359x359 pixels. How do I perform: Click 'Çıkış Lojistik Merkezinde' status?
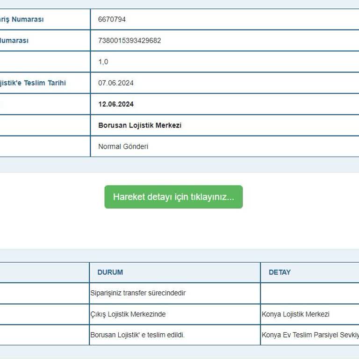(128, 314)
